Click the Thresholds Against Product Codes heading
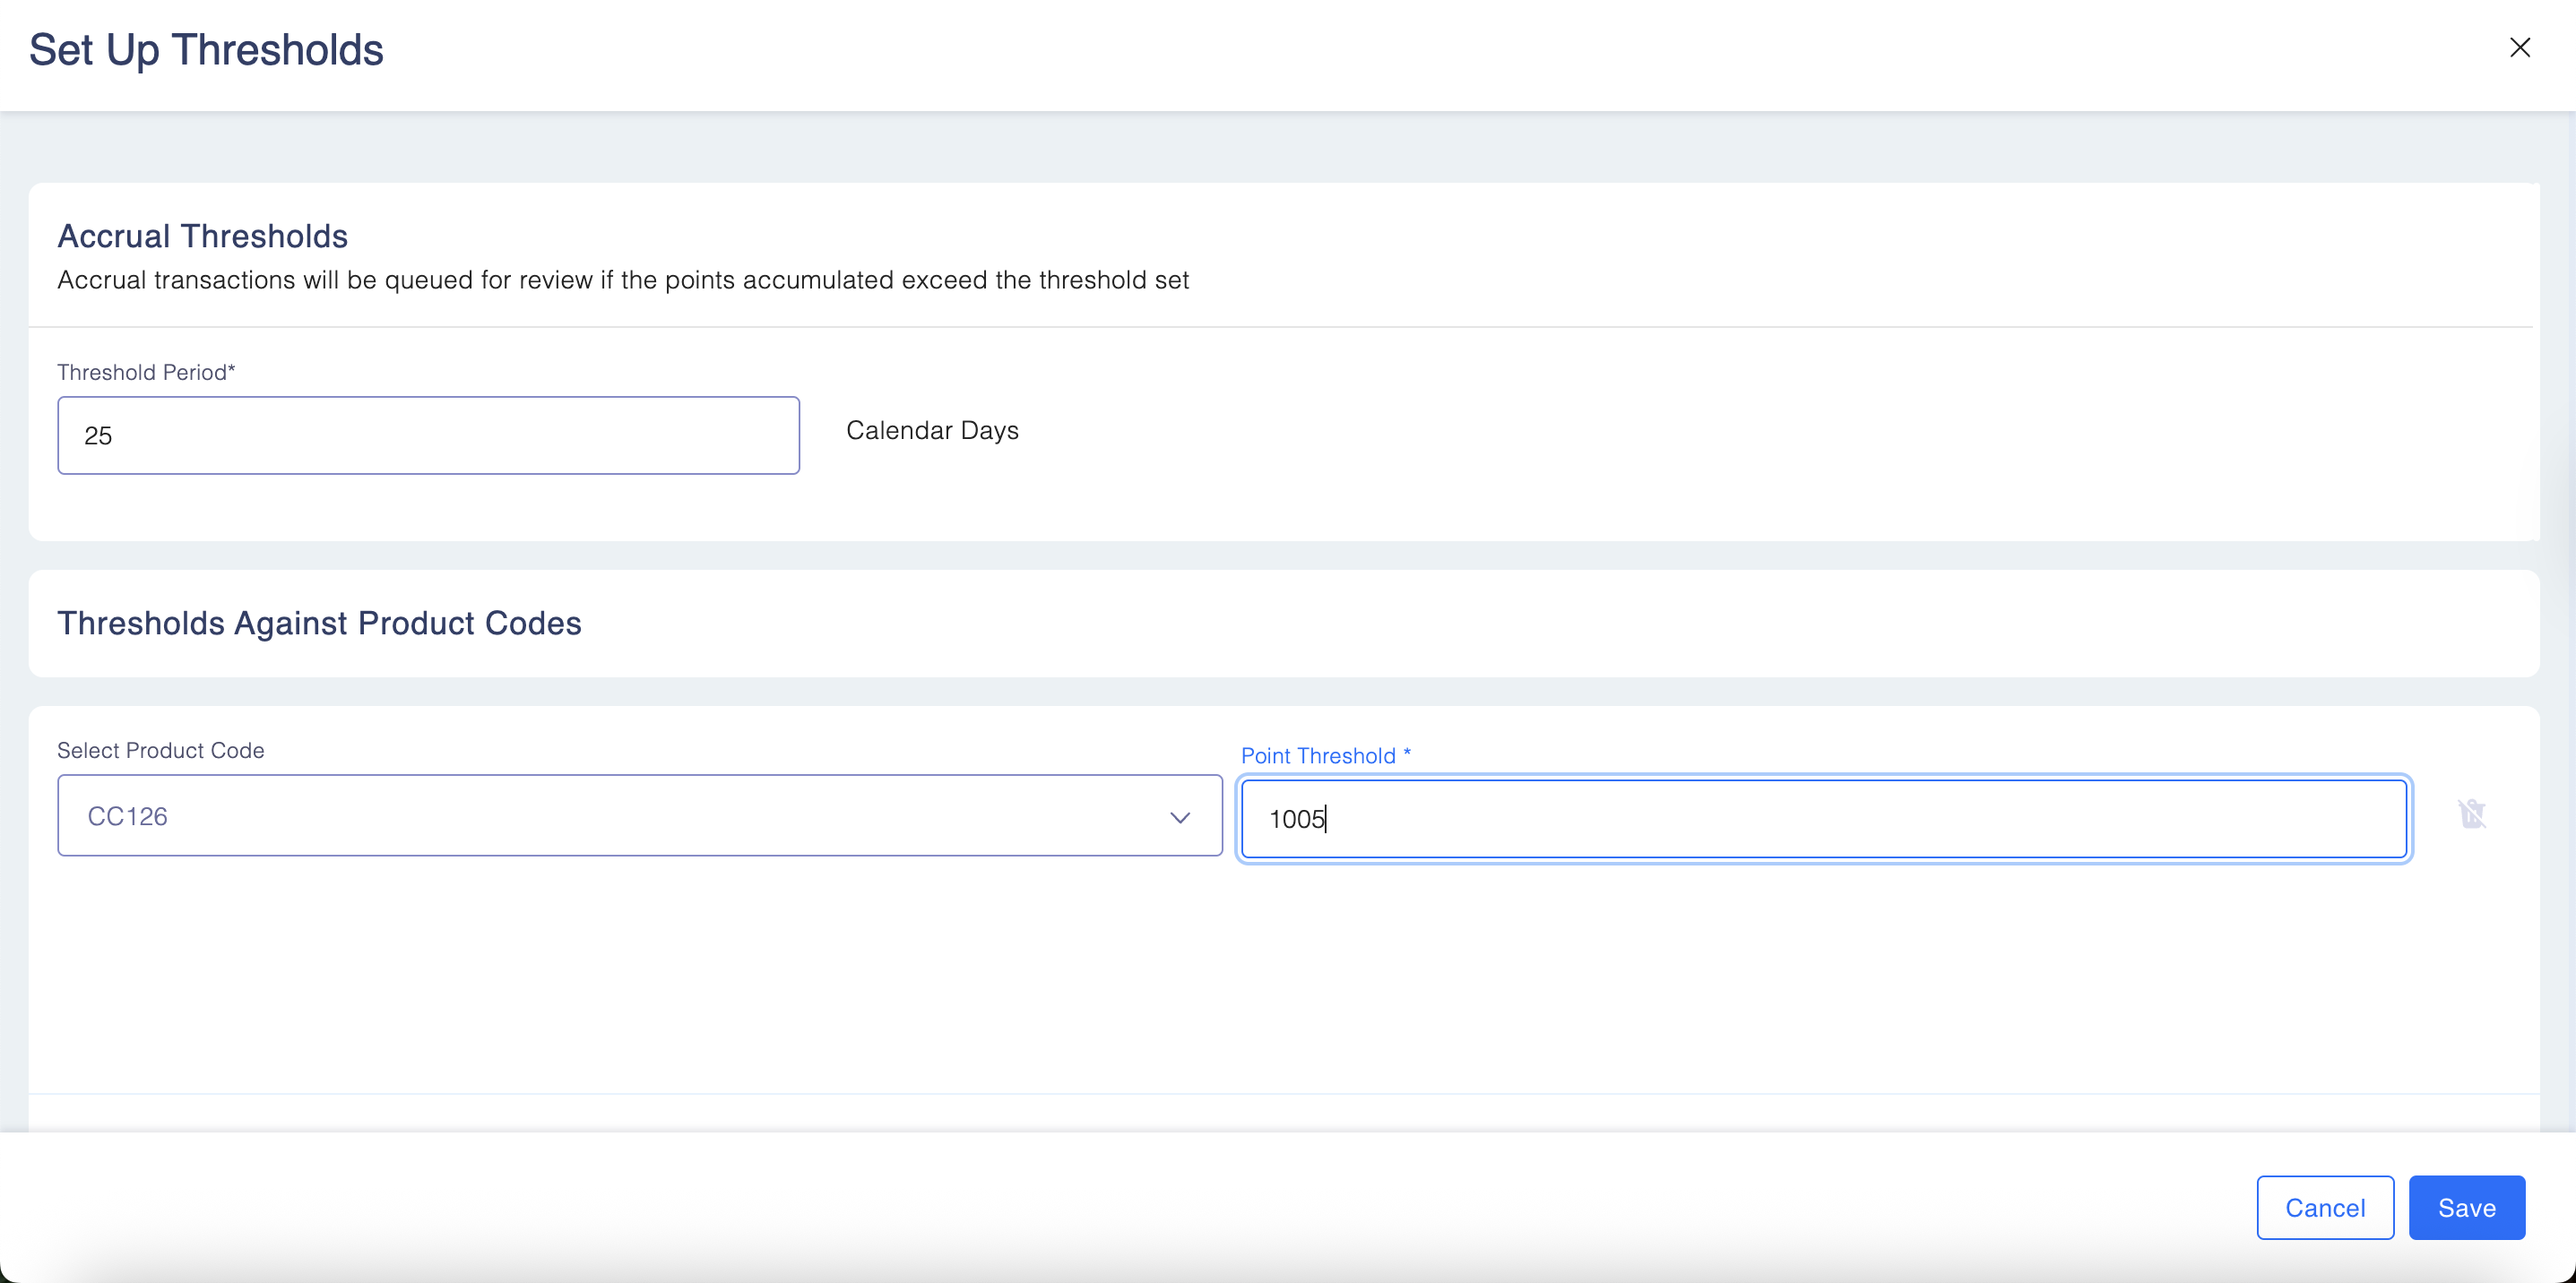Image resolution: width=2576 pixels, height=1283 pixels. point(319,624)
